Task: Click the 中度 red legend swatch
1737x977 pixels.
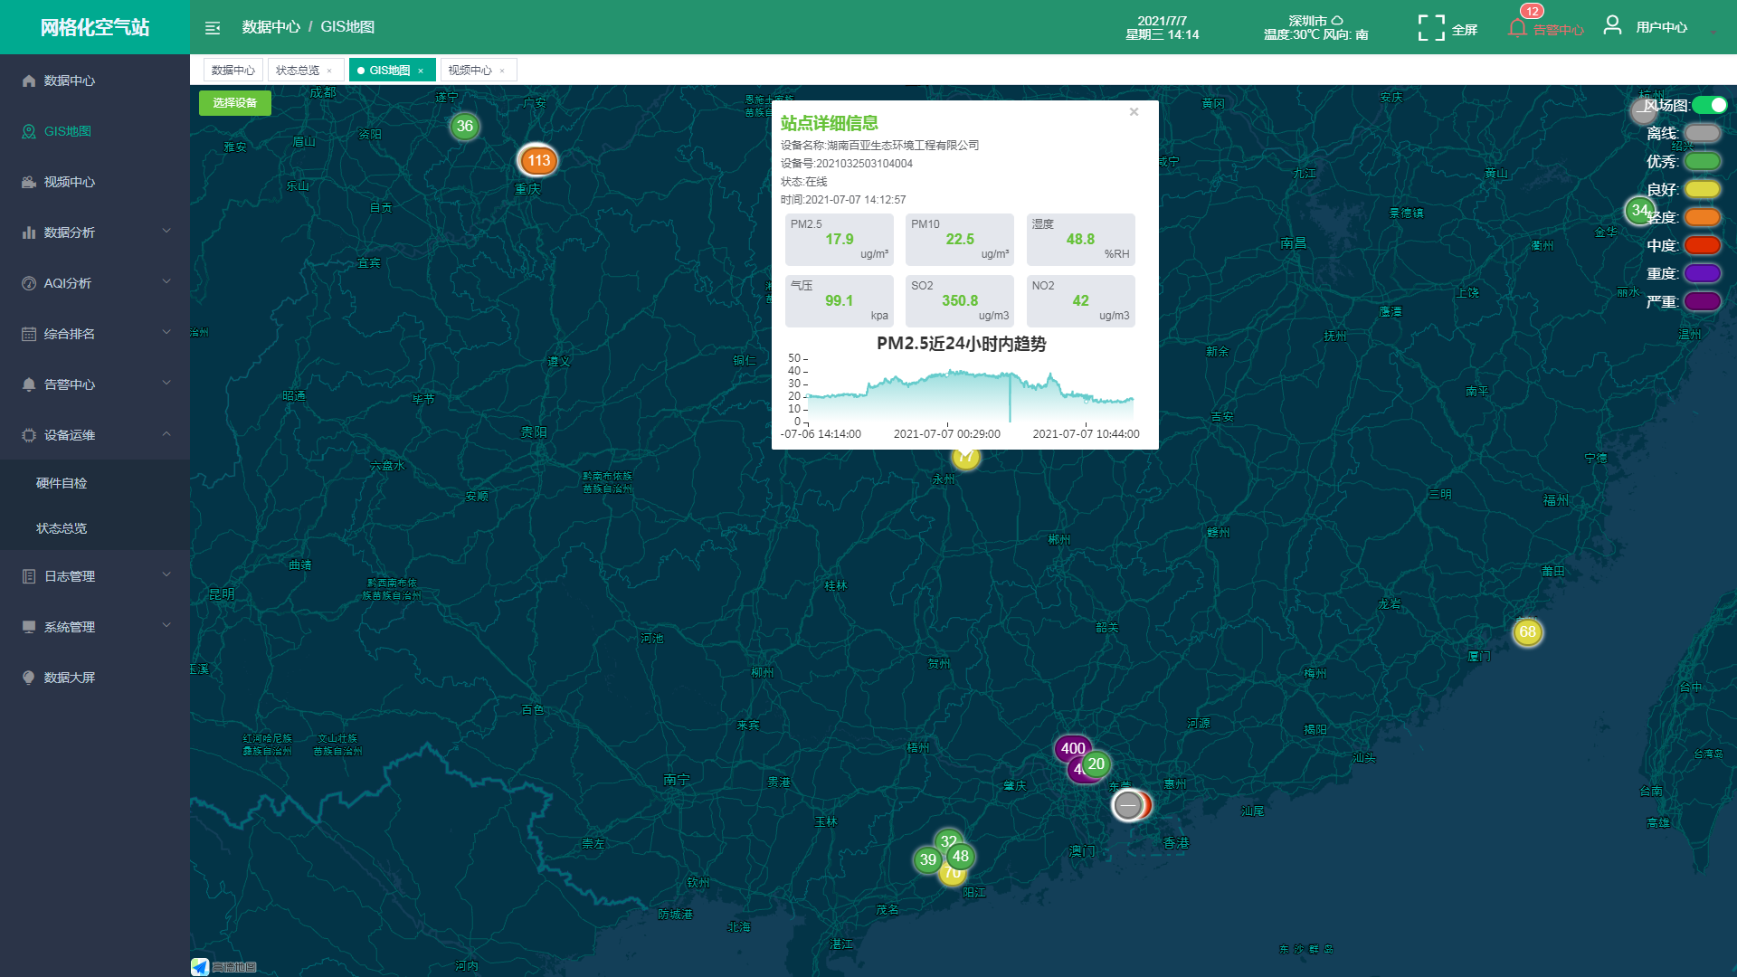Action: point(1702,245)
